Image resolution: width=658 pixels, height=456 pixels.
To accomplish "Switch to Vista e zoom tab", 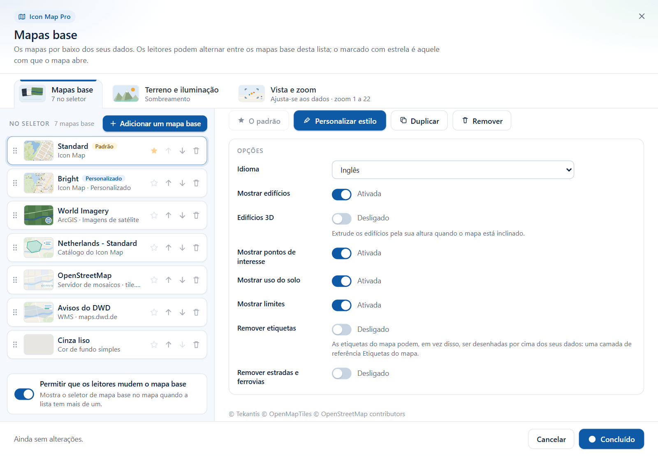I will [x=305, y=94].
